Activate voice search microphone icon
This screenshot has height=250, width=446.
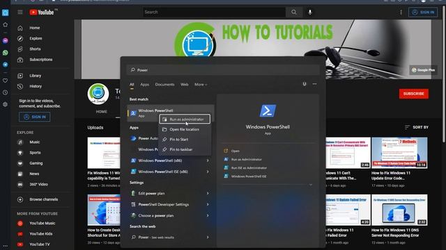[x=310, y=12]
